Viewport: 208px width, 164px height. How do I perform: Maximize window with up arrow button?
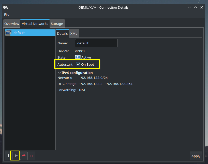(x=196, y=7)
